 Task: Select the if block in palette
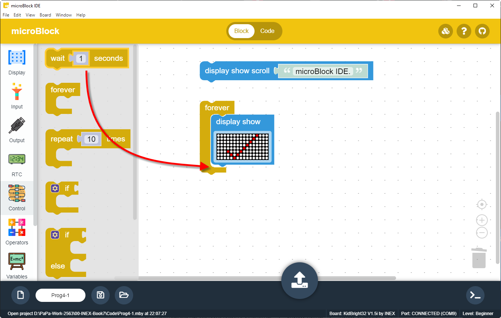click(x=62, y=197)
